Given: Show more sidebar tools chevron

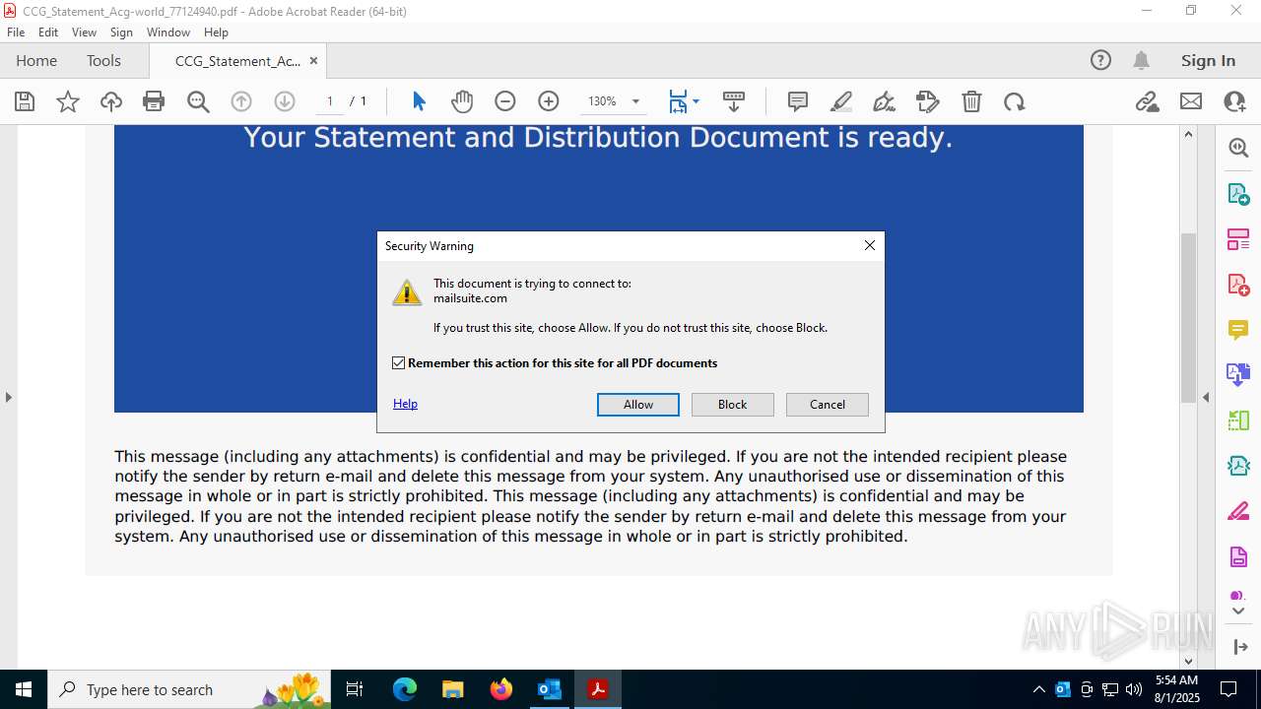Looking at the screenshot, I should (1238, 612).
